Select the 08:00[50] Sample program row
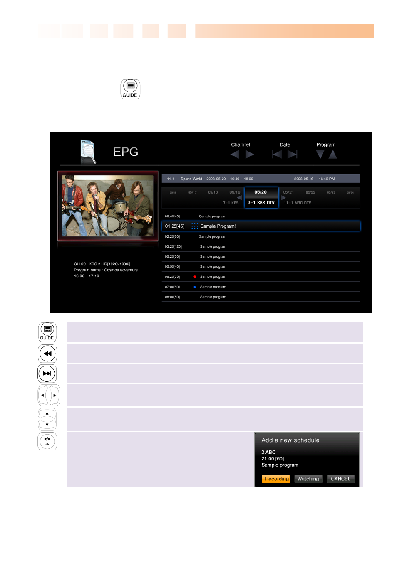 click(x=261, y=297)
